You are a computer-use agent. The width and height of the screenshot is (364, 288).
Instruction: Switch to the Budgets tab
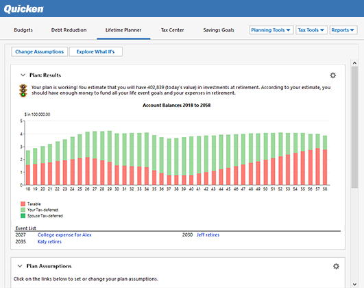pos(23,30)
